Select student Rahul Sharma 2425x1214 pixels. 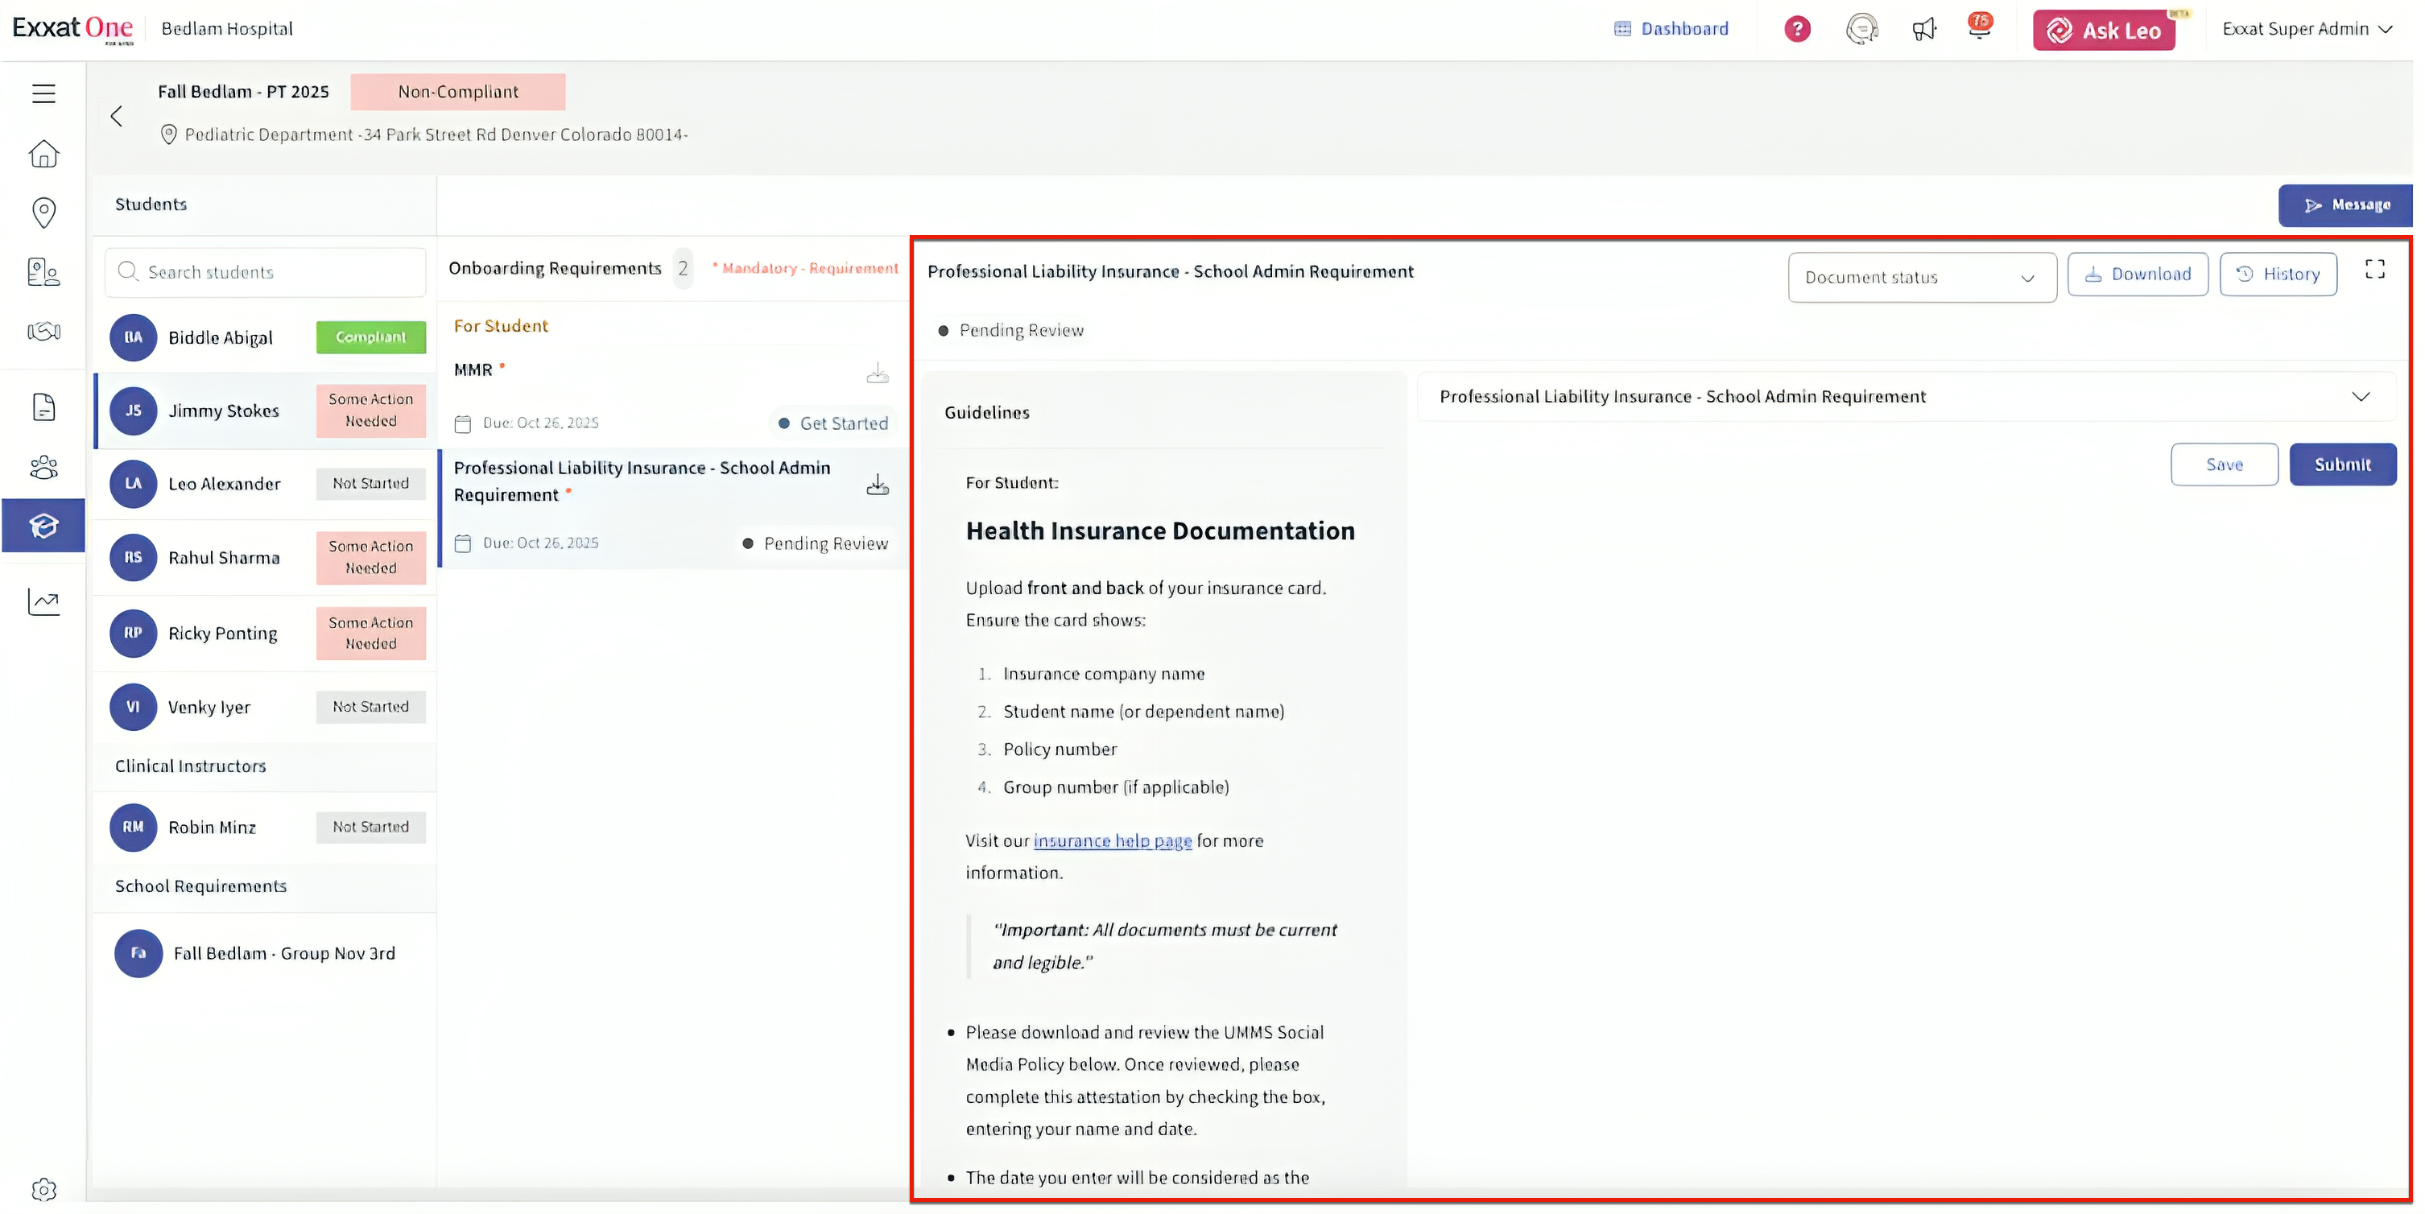224,557
